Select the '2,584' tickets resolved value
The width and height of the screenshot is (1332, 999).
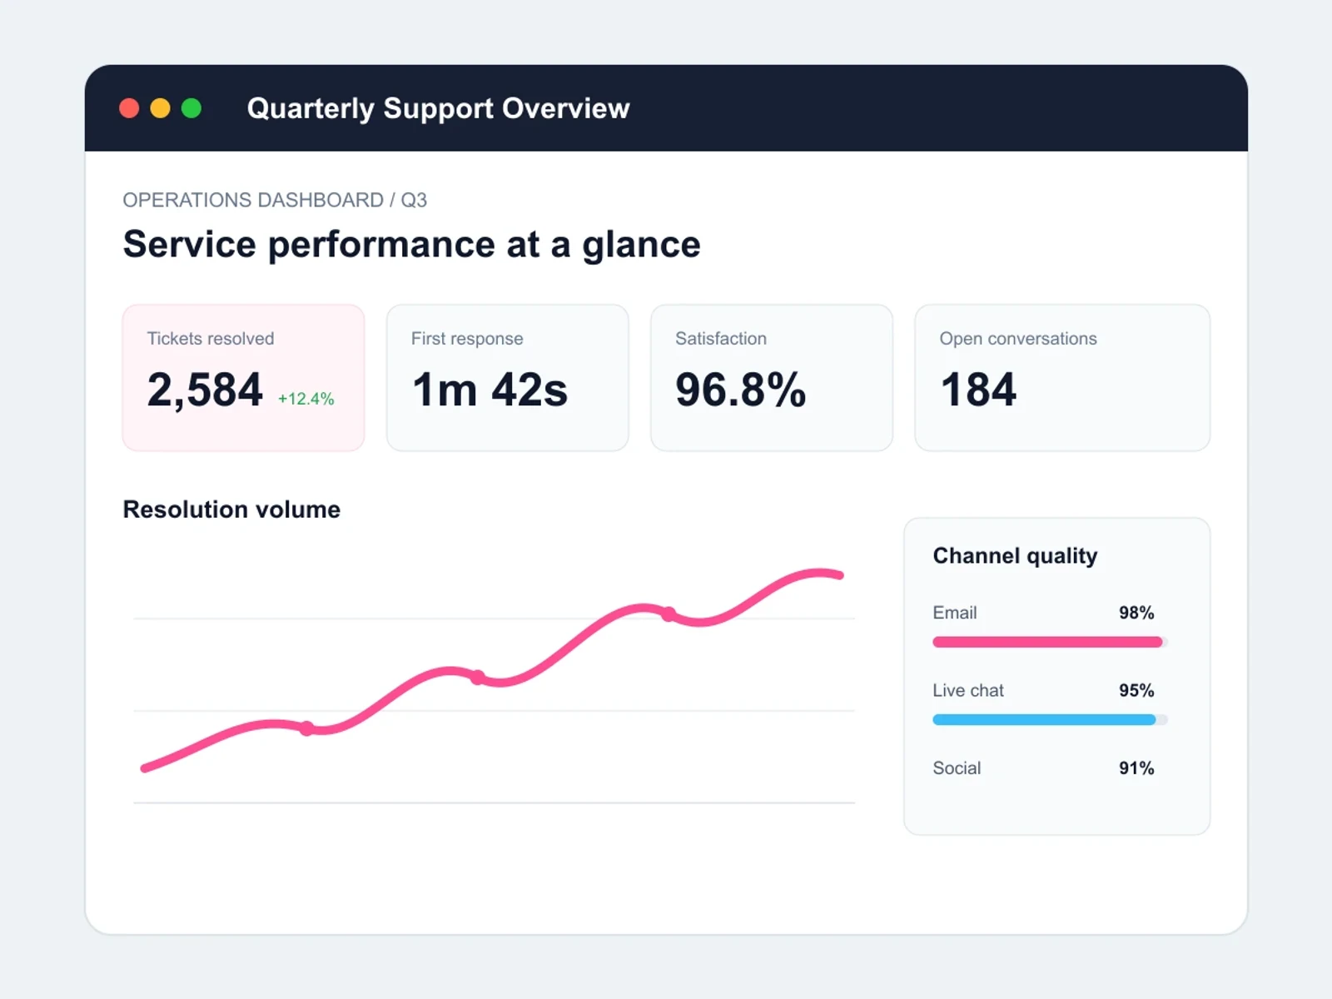pos(205,390)
